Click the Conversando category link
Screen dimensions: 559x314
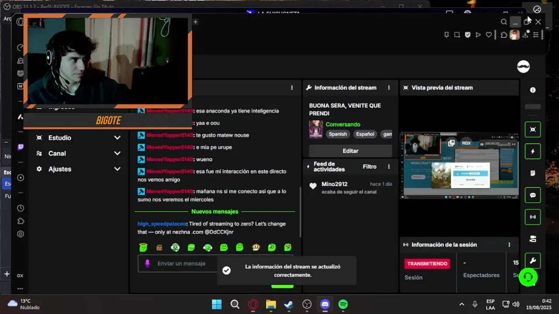pos(343,124)
